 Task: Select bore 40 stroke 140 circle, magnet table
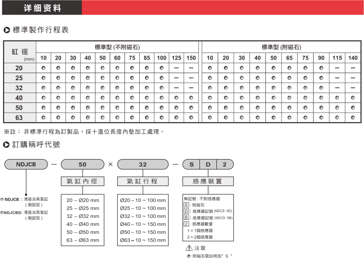[352, 98]
